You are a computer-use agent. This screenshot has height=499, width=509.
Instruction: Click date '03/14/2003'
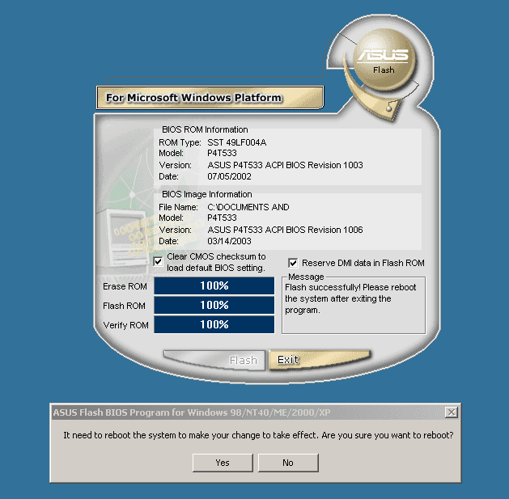[x=230, y=241]
